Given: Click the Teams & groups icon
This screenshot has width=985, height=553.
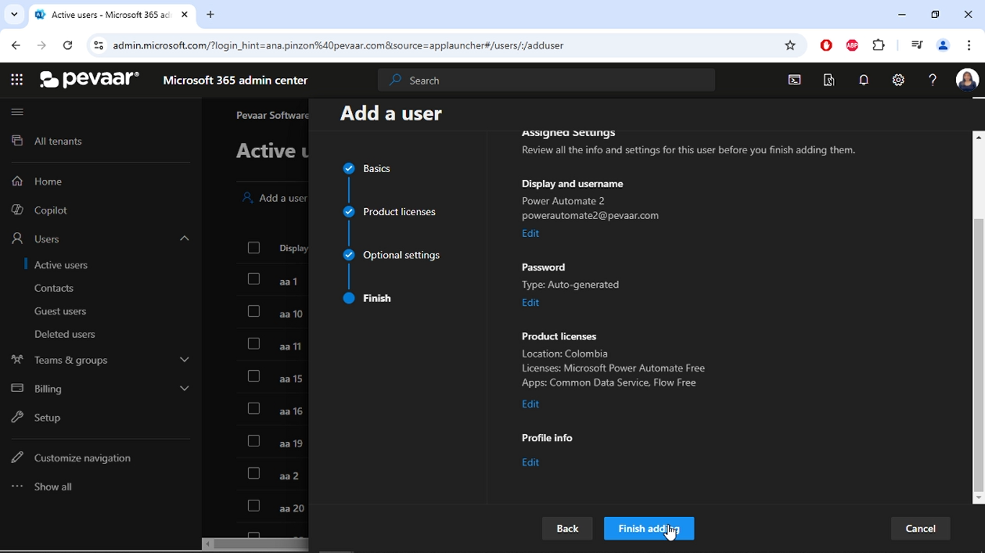Looking at the screenshot, I should pyautogui.click(x=17, y=359).
